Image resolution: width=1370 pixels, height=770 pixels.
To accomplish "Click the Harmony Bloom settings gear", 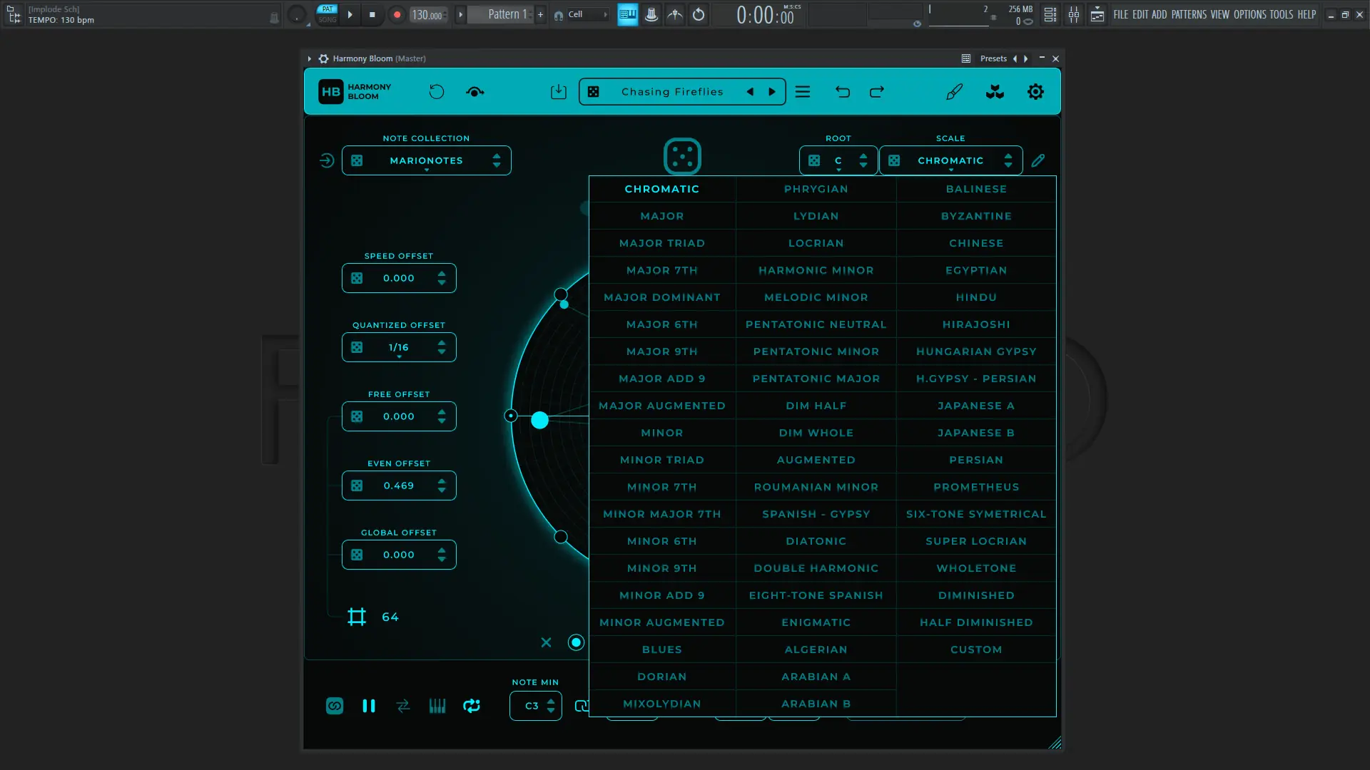I will click(x=1035, y=92).
